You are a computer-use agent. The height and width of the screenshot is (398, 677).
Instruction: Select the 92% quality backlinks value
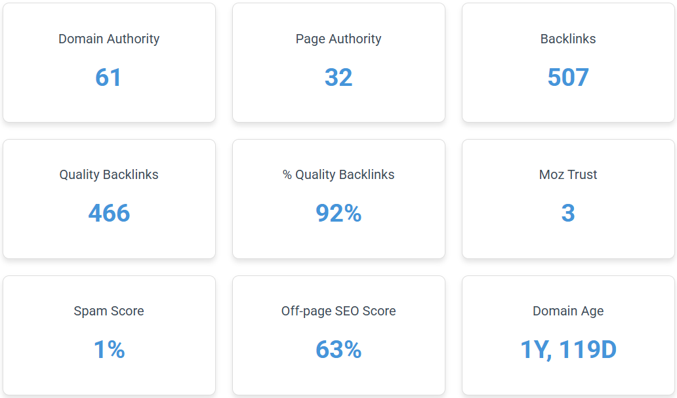[338, 213]
